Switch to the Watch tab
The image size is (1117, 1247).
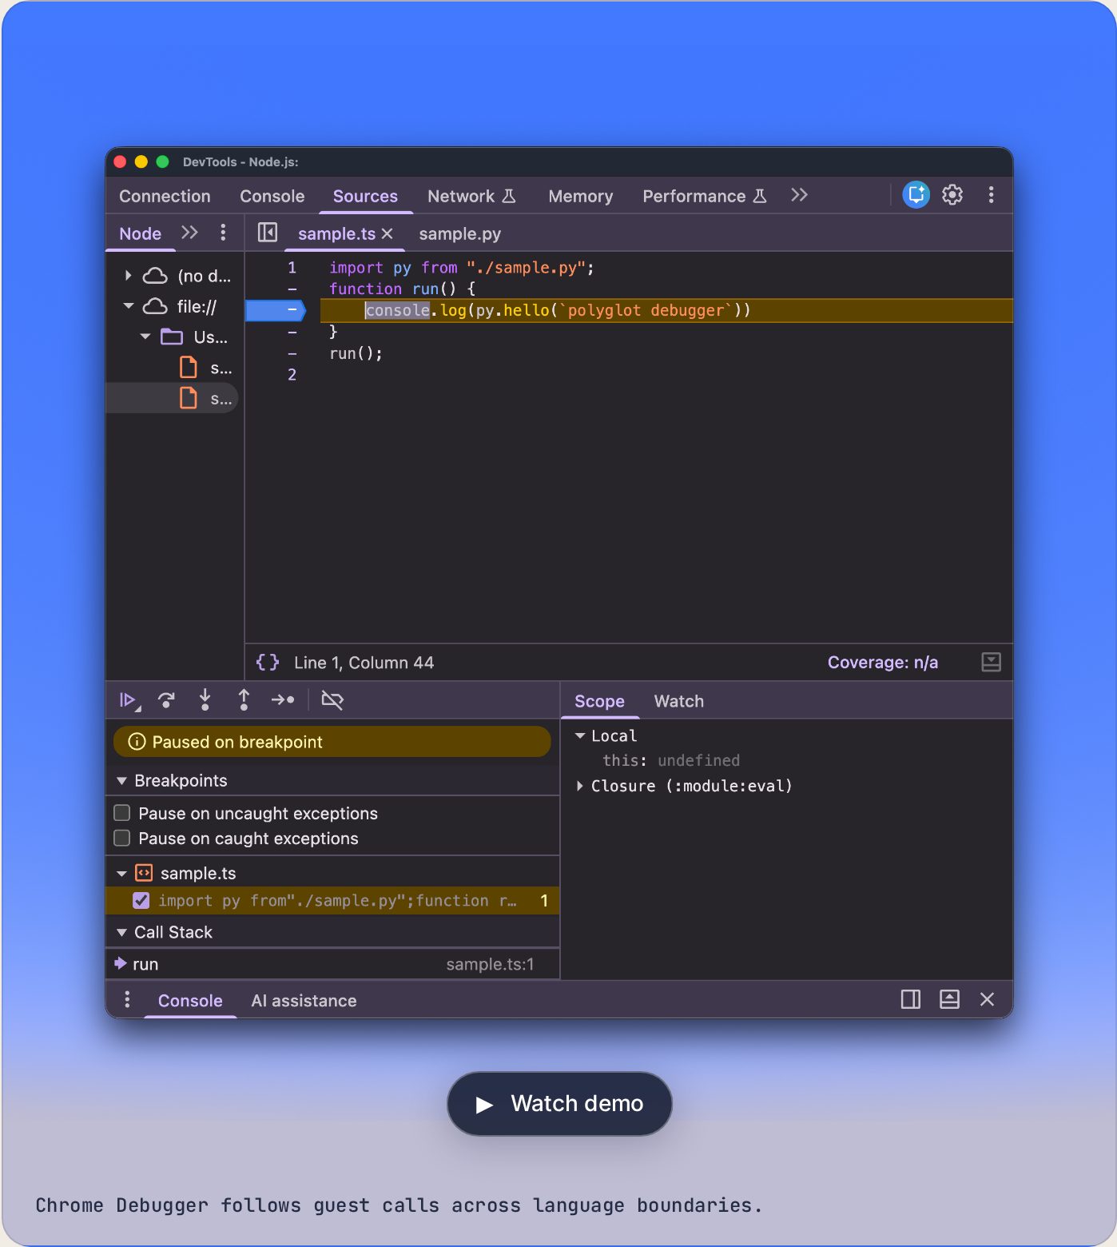tap(679, 701)
